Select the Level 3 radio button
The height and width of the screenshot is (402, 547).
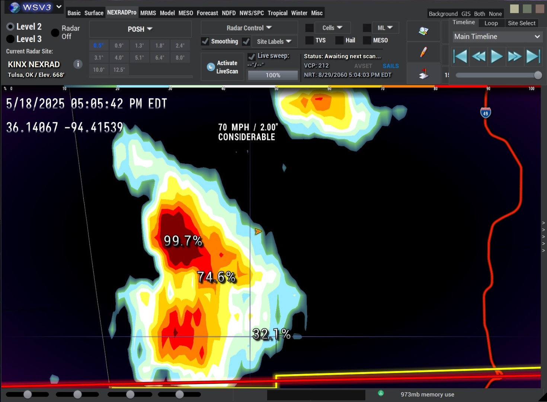coord(10,39)
